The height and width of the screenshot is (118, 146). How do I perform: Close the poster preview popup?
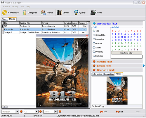pos(87,36)
